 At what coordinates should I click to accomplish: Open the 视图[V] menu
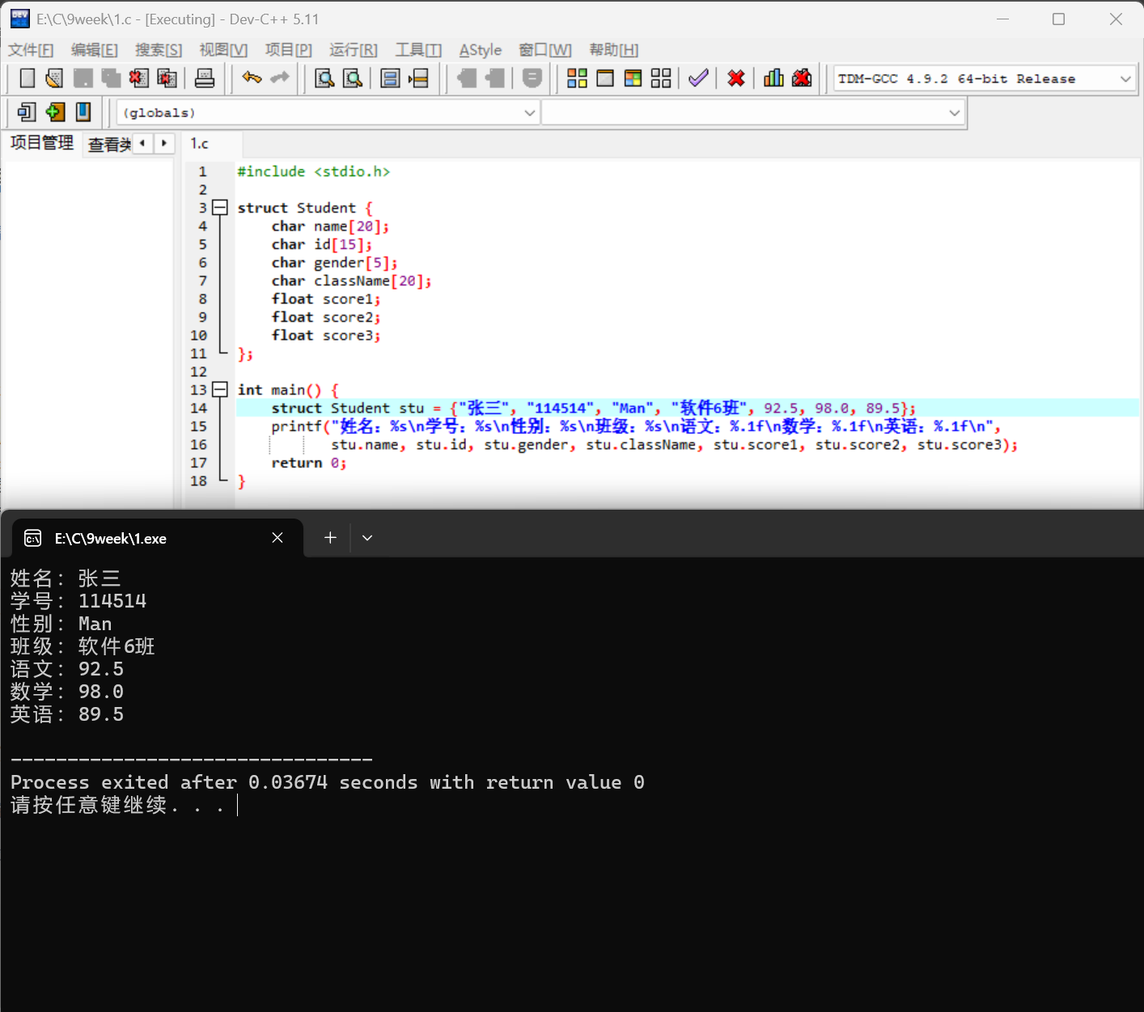pyautogui.click(x=223, y=50)
